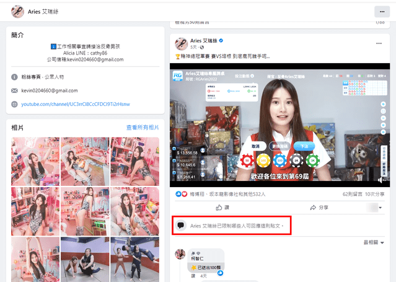Open the first photo in the second row
This screenshot has width=396, height=282.
pos(35,211)
